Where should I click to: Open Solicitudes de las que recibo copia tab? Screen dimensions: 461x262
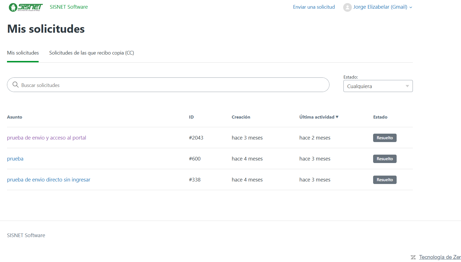click(x=92, y=53)
